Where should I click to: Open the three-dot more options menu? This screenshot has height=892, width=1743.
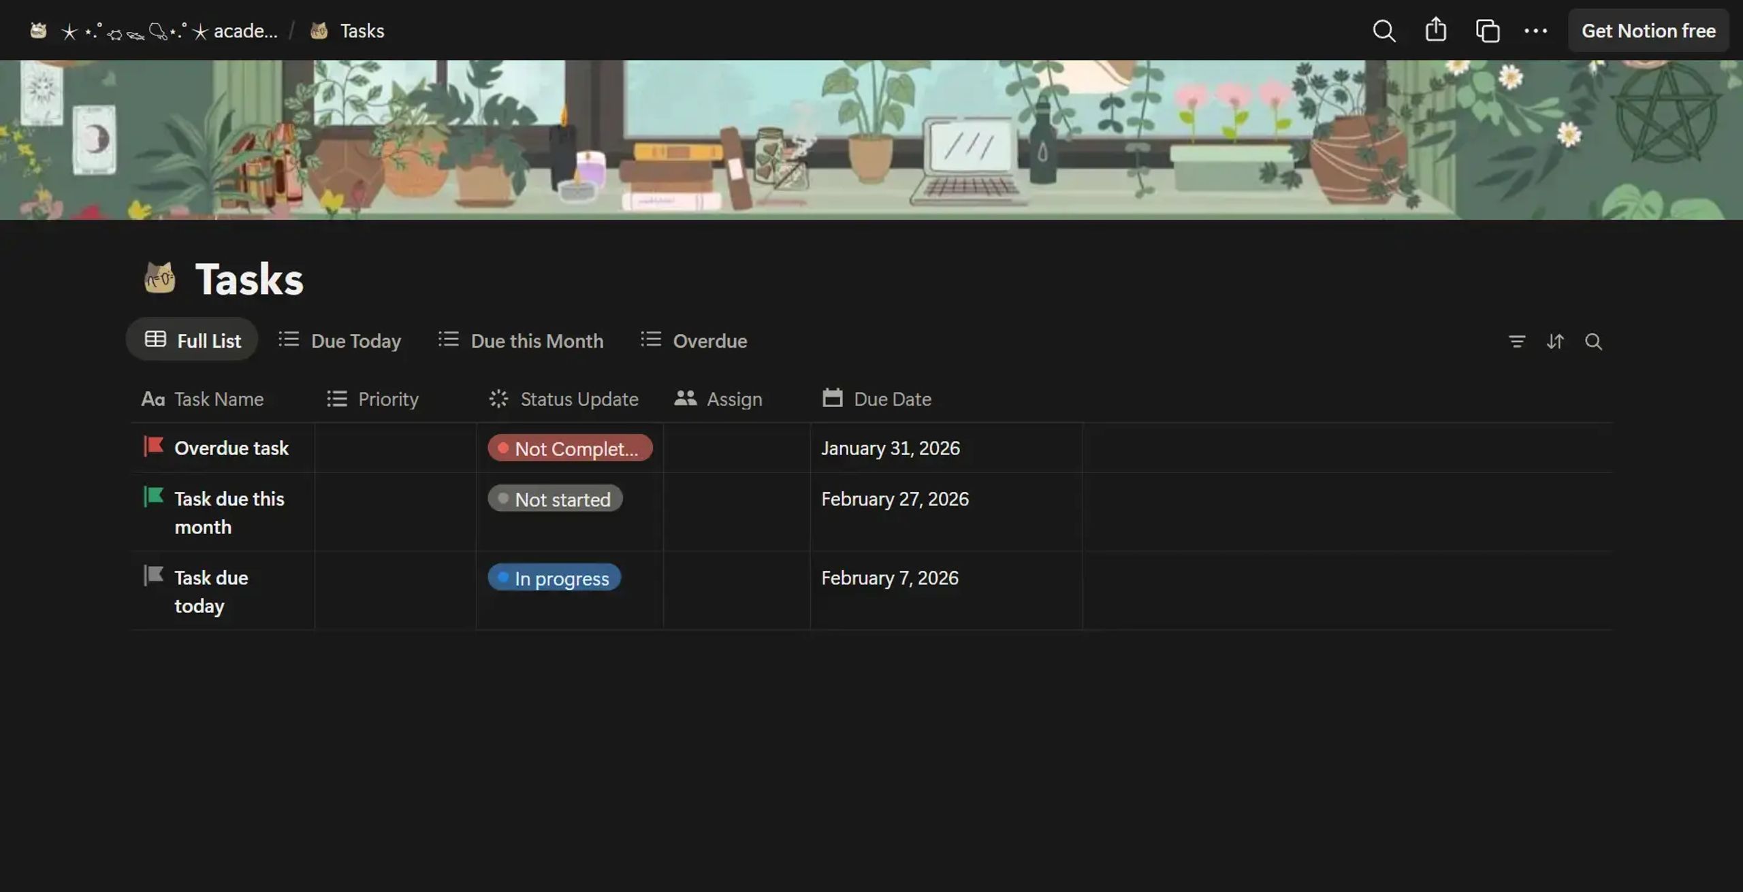click(1535, 31)
